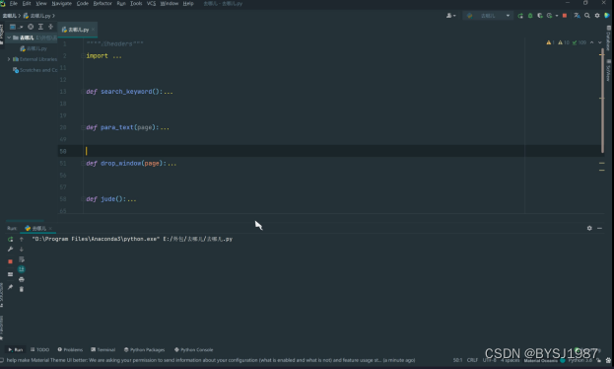
Task: Rerun the script from main toolbar
Action: point(520,16)
